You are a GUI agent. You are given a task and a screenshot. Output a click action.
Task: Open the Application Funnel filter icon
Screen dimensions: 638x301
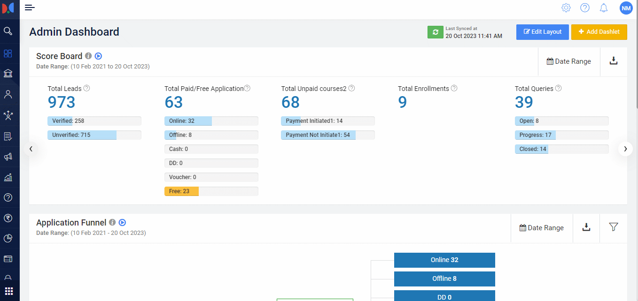(614, 227)
